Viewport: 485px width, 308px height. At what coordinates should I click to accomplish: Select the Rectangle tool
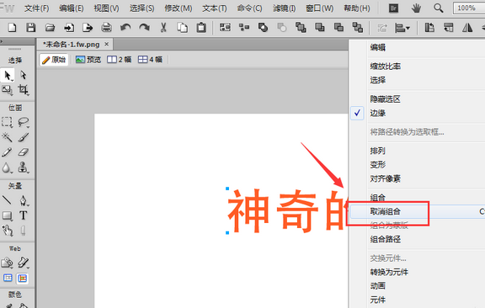(x=8, y=215)
